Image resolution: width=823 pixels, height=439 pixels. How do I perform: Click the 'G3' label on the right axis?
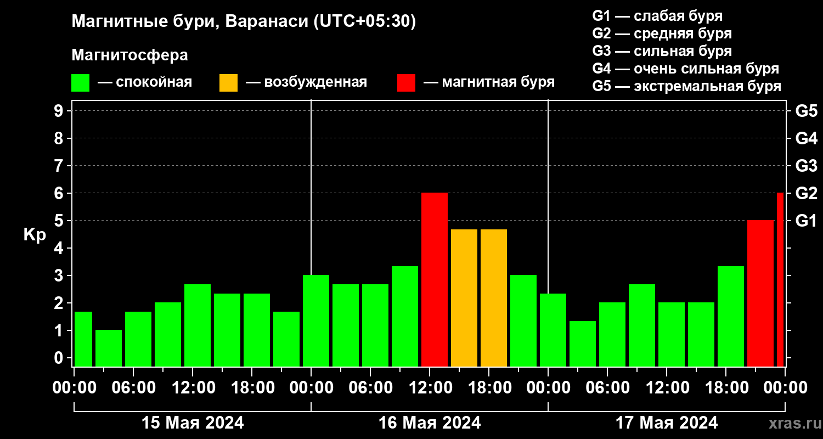click(x=806, y=166)
